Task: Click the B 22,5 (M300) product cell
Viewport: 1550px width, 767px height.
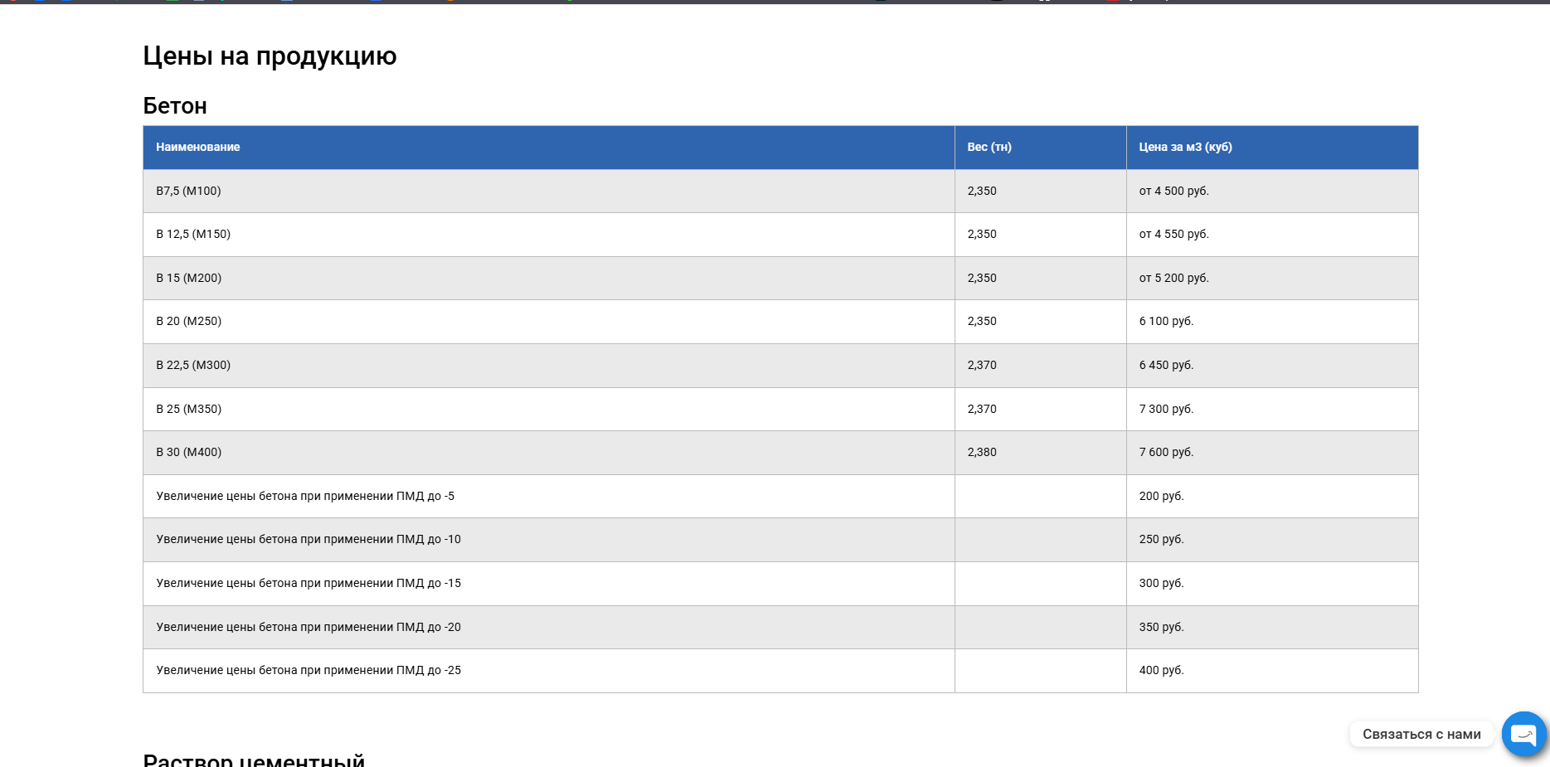Action: [193, 365]
